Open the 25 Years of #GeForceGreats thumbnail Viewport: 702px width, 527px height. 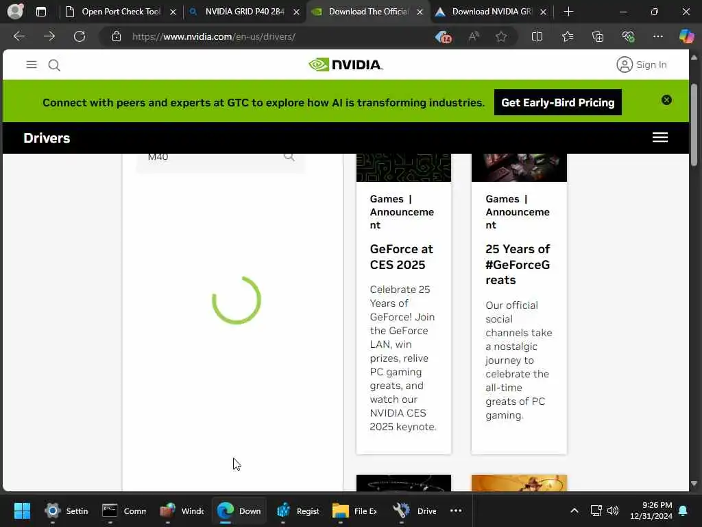[519, 167]
